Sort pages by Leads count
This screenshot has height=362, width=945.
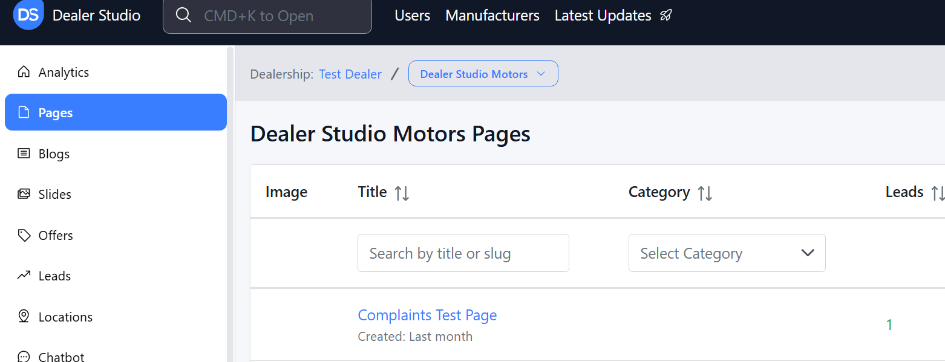click(x=937, y=193)
